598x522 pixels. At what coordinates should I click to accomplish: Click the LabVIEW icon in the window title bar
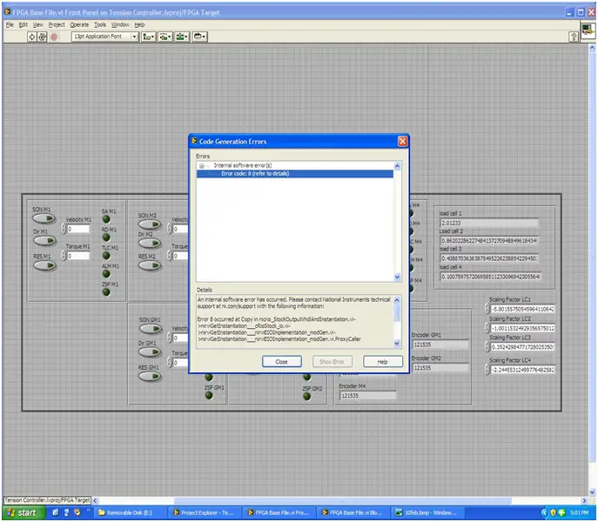(7, 12)
